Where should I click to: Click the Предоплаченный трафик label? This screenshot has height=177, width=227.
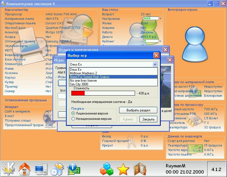[24, 125]
